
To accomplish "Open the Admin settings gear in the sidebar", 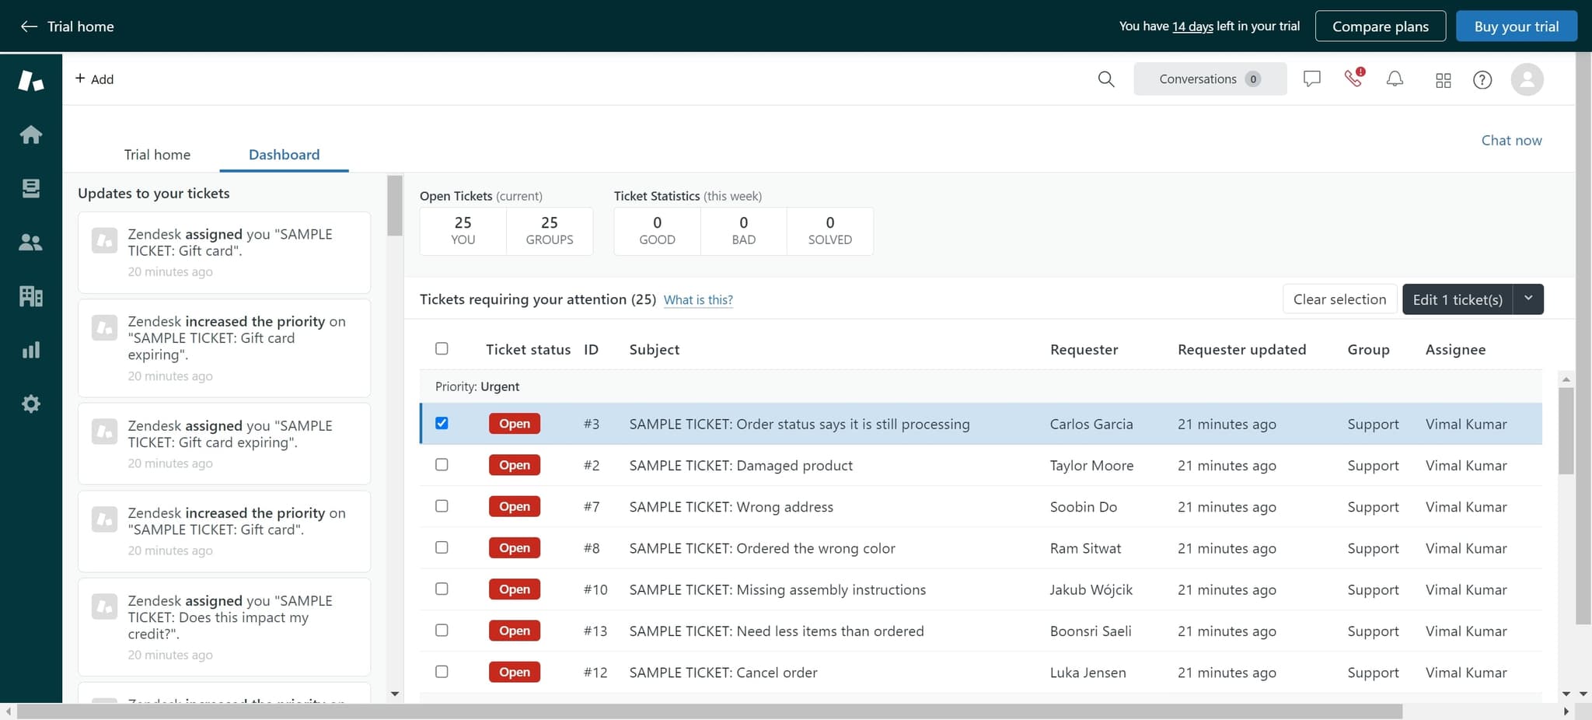I will 30,403.
